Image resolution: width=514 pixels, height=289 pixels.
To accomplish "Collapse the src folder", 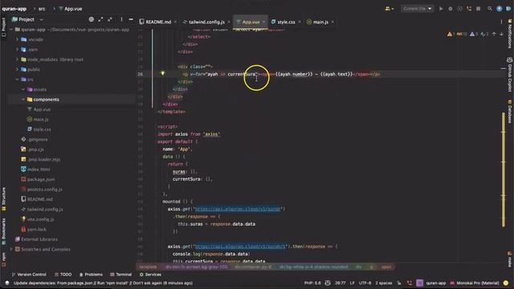I will coord(17,79).
